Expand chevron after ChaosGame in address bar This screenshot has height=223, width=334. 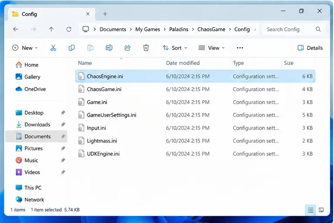[x=230, y=29]
